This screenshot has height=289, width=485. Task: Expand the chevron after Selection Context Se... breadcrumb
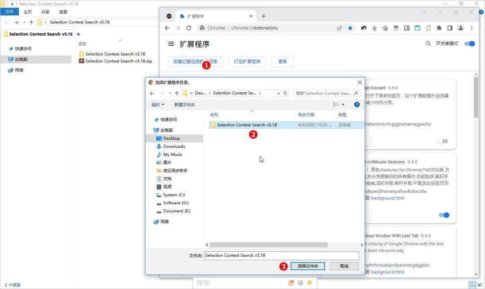(x=260, y=93)
